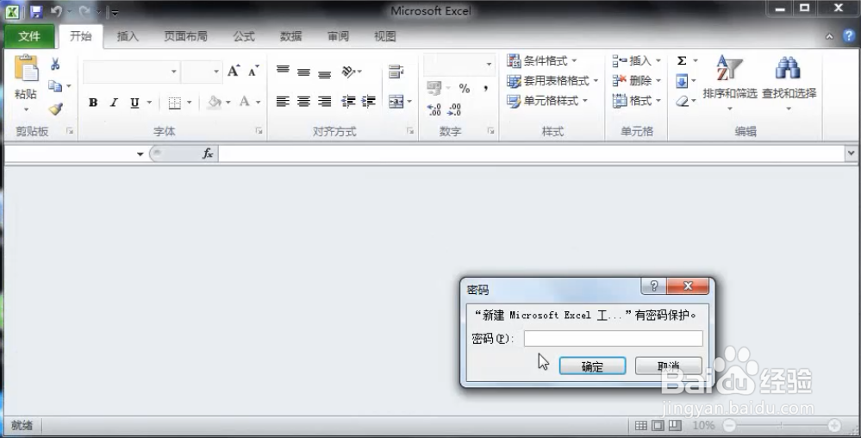Click Merge and Center icon
The height and width of the screenshot is (438, 861).
coord(396,101)
